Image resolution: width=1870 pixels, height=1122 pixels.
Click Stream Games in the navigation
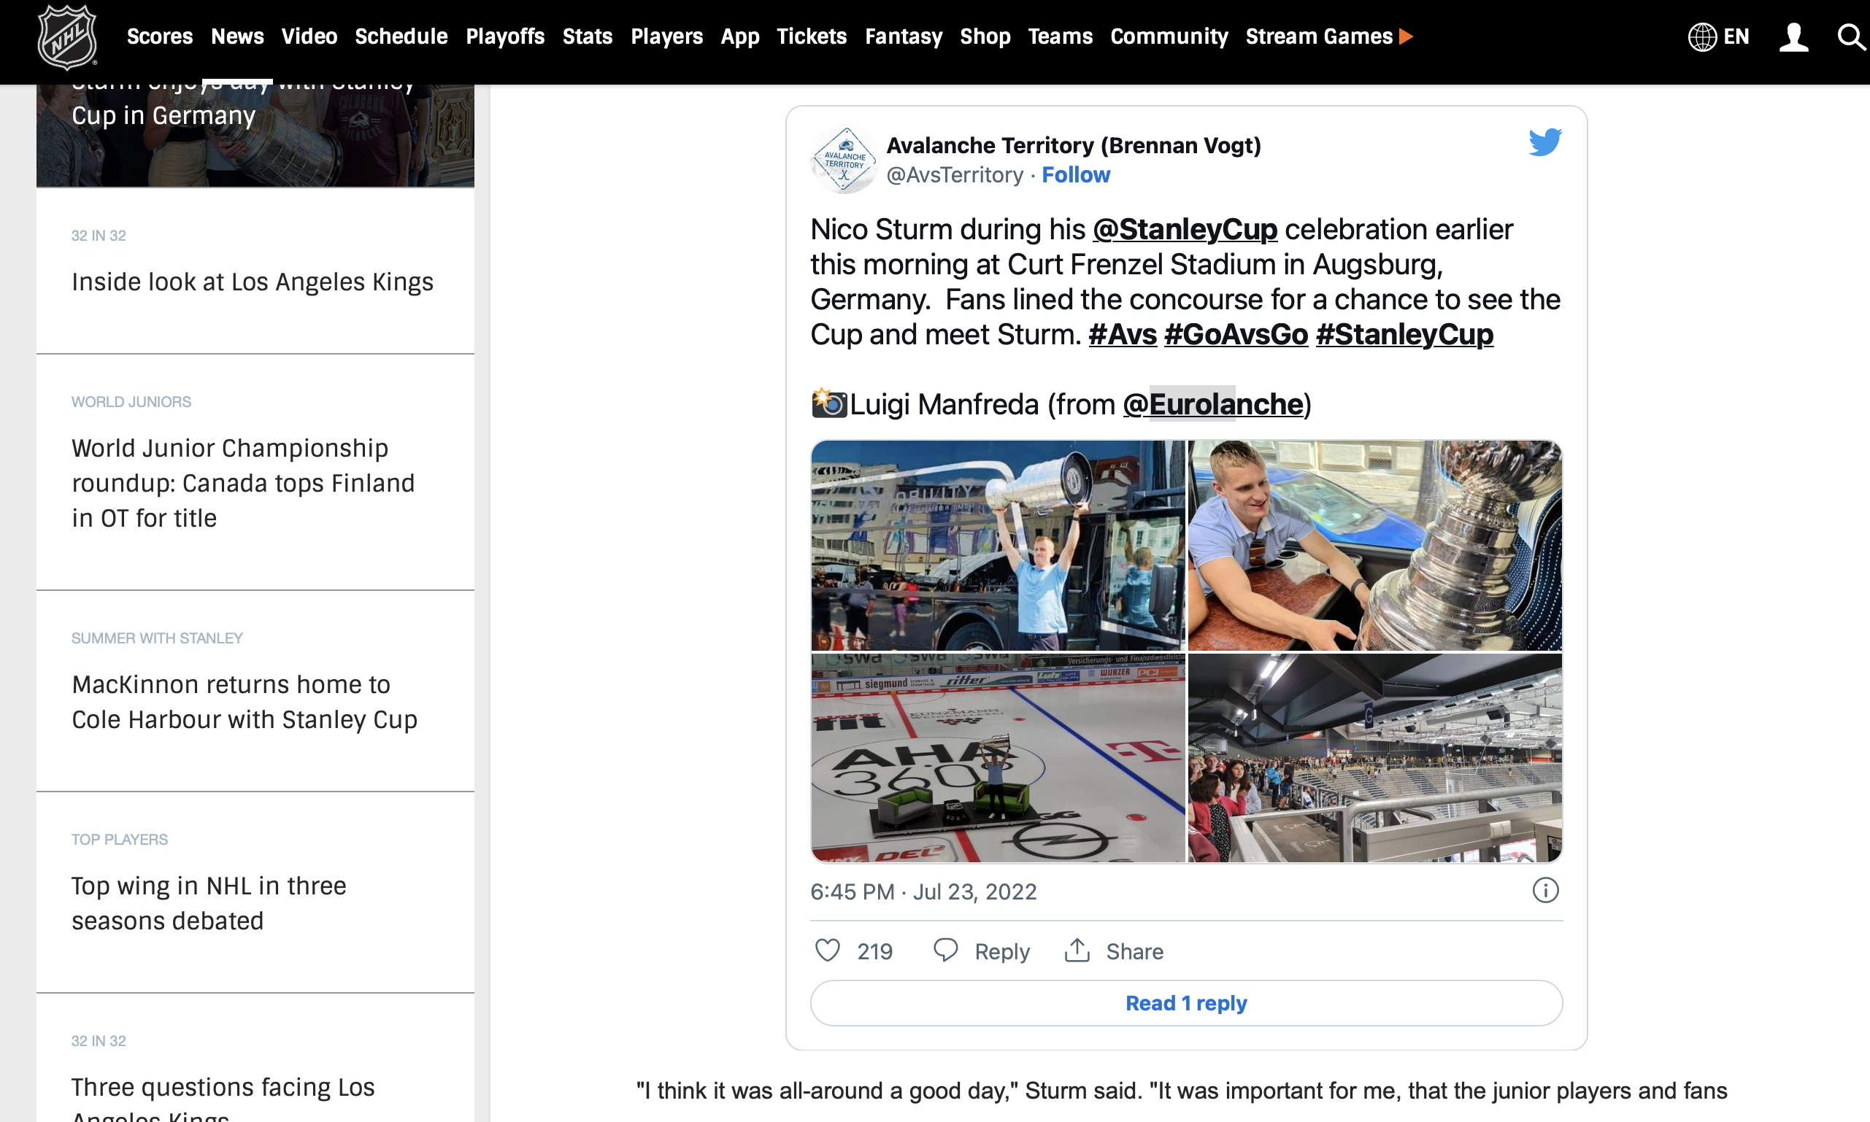point(1318,36)
